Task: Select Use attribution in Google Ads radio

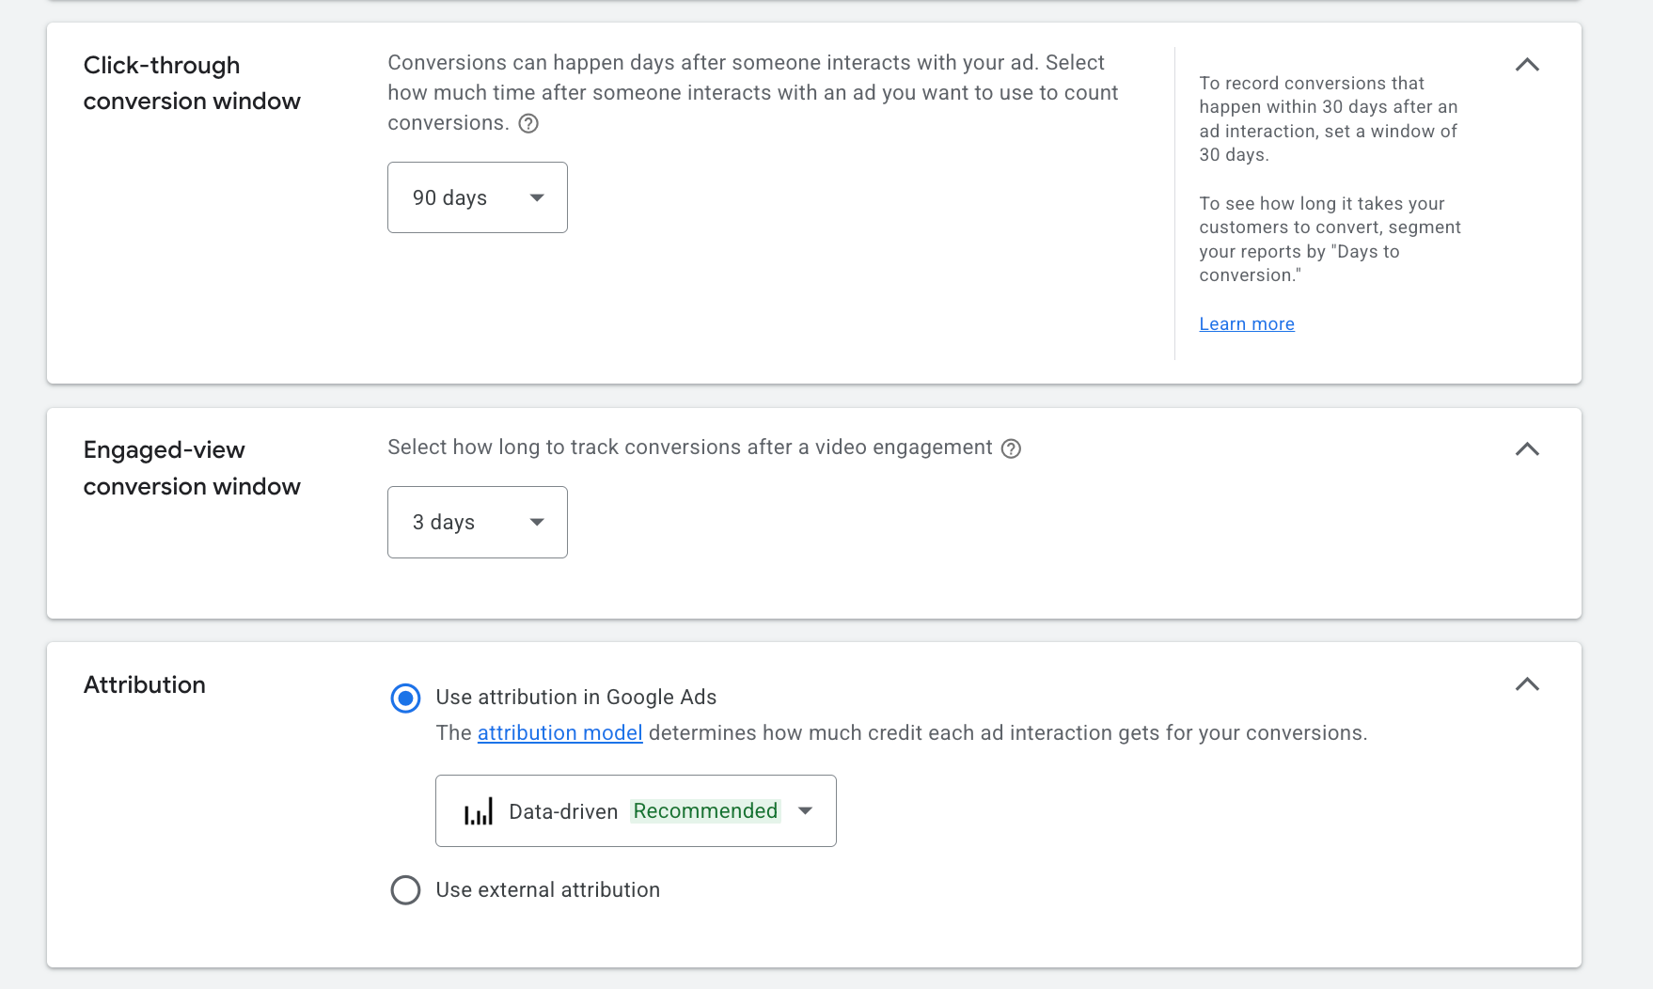Action: coord(405,698)
